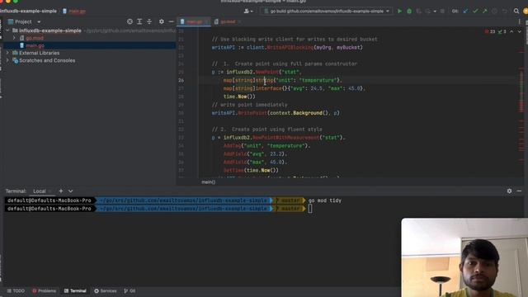Expand the go.mod node in tree

coord(14,38)
